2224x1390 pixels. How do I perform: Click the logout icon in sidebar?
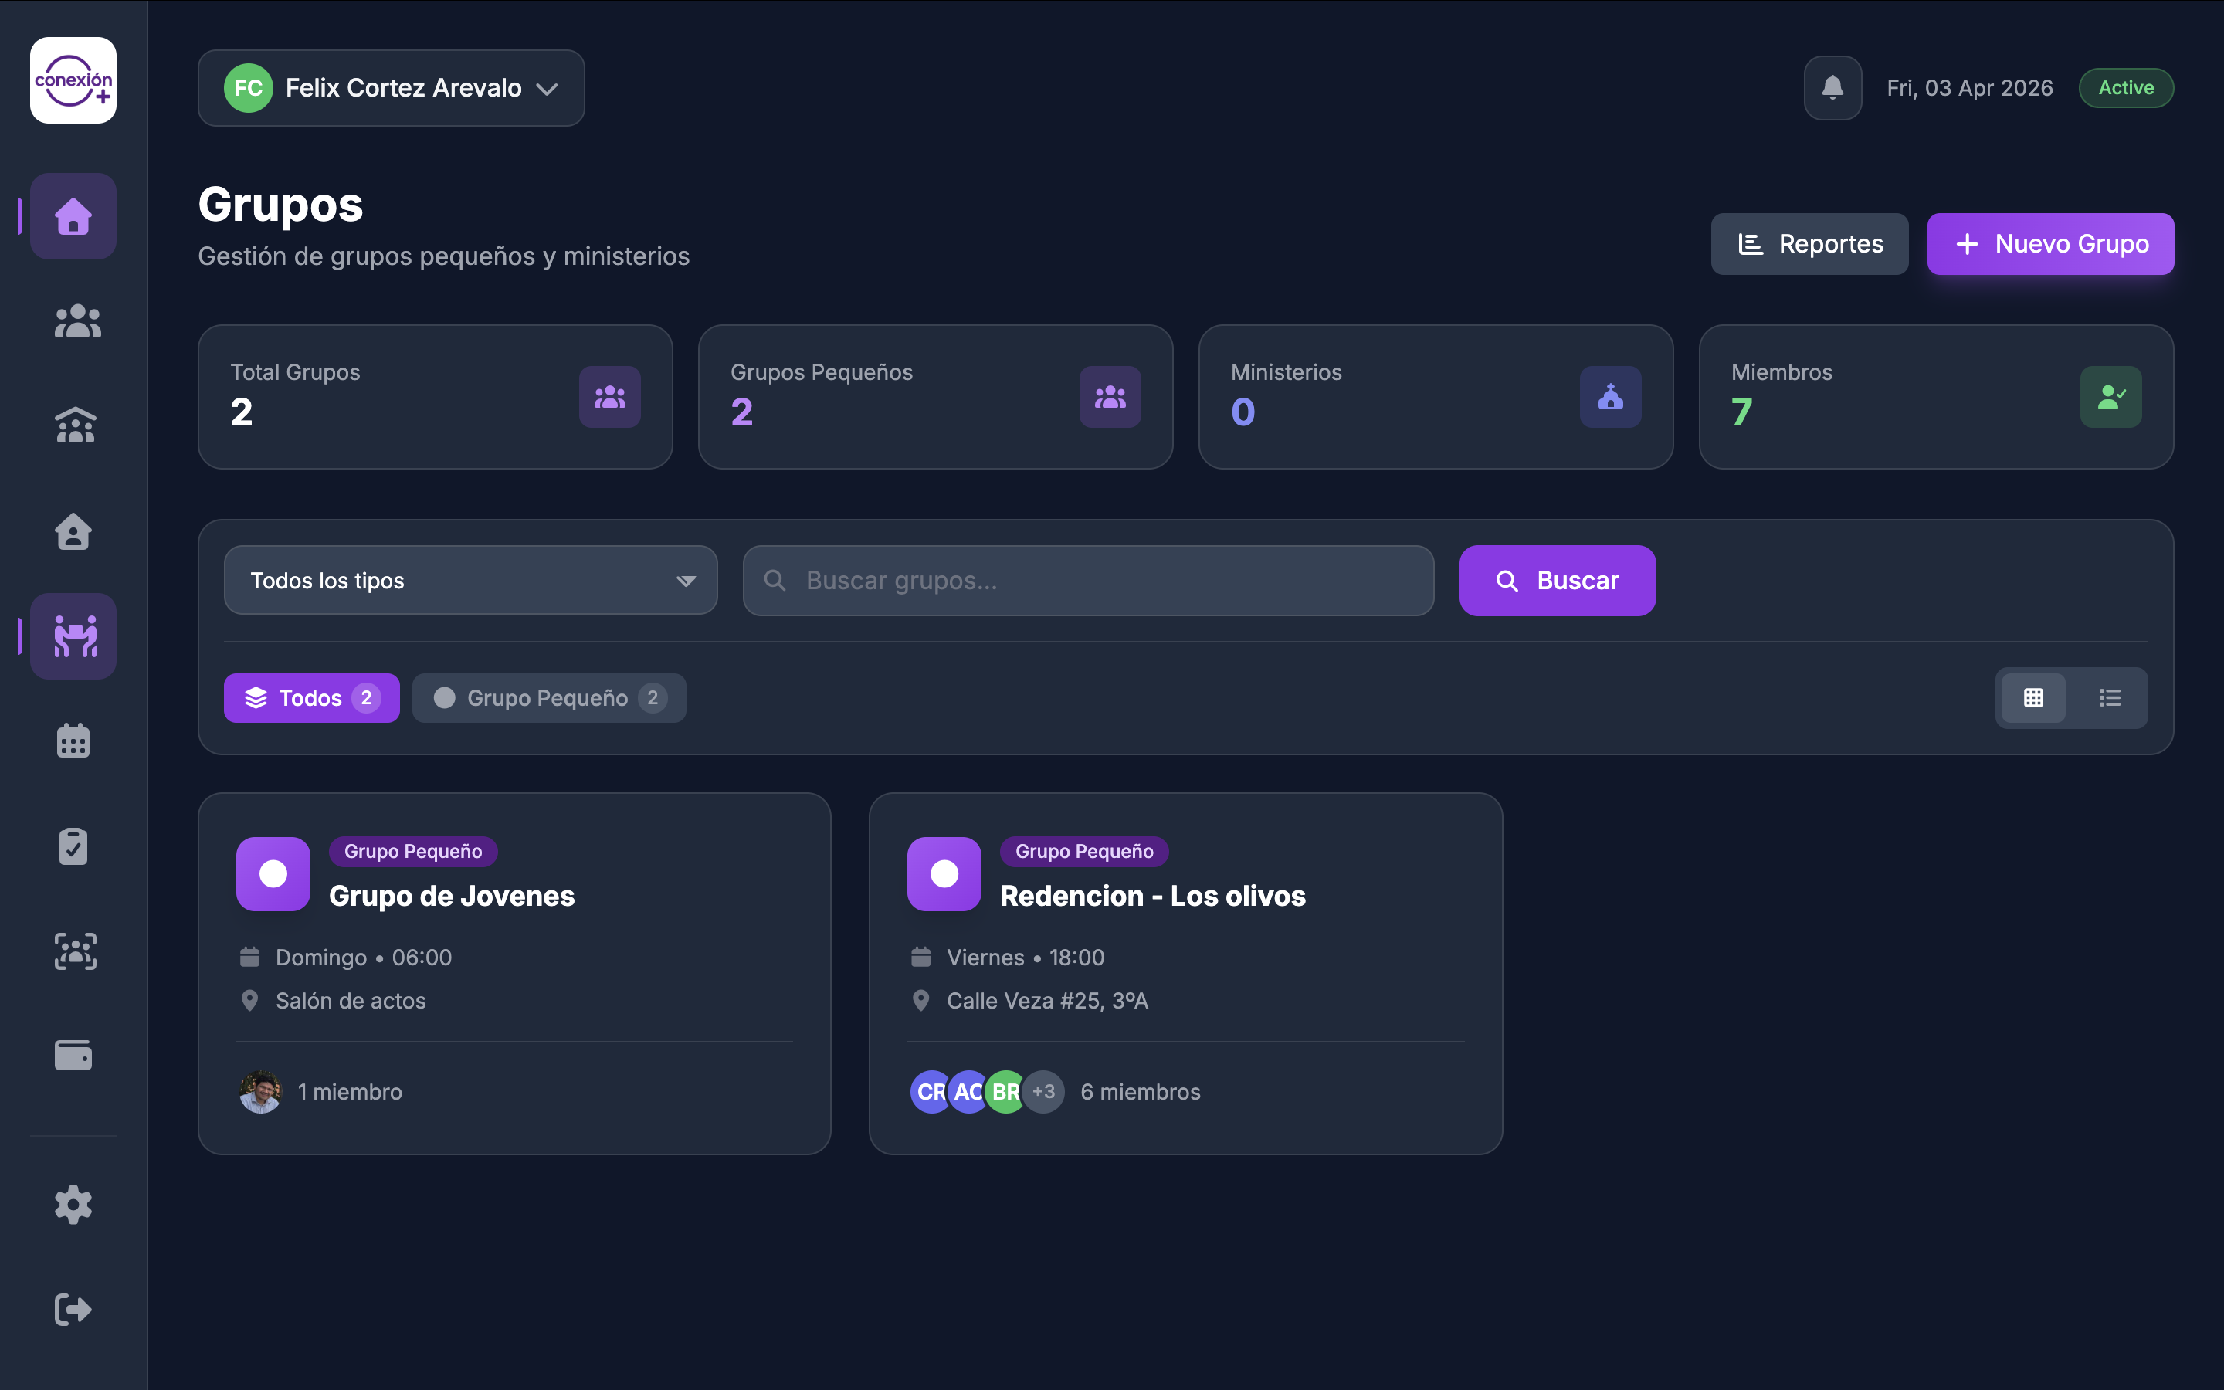pos(73,1309)
